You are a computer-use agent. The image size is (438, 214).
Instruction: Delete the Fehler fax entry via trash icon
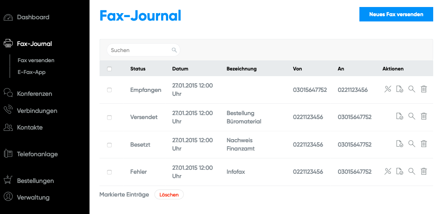pos(423,172)
